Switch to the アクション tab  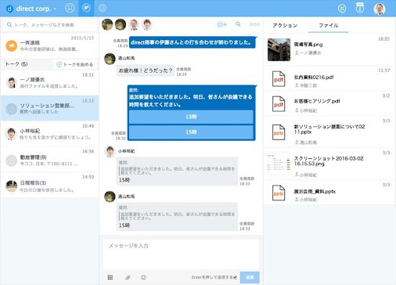pyautogui.click(x=285, y=25)
